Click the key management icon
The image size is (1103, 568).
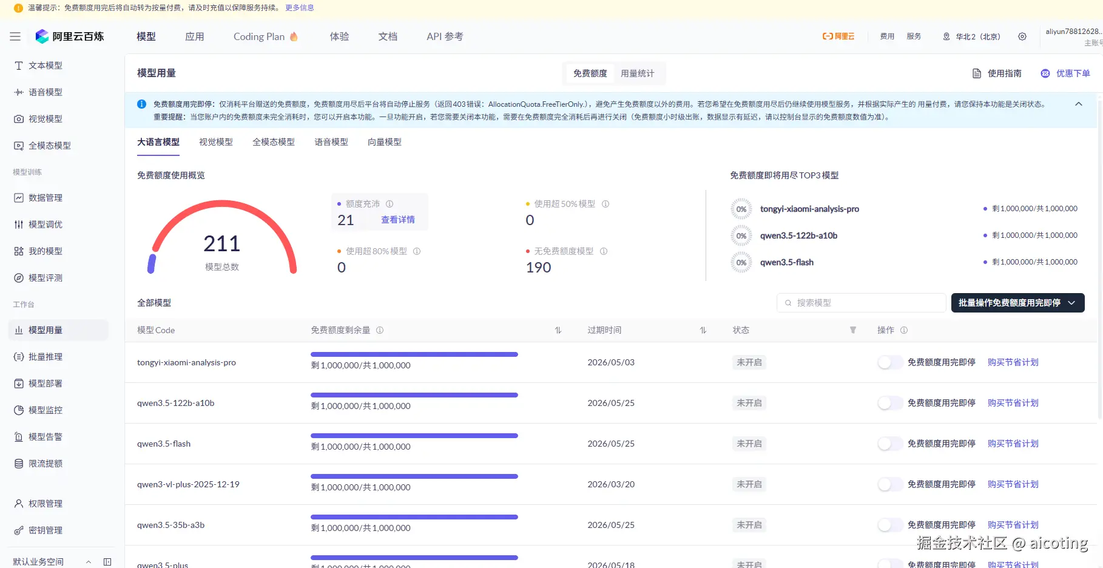(19, 530)
